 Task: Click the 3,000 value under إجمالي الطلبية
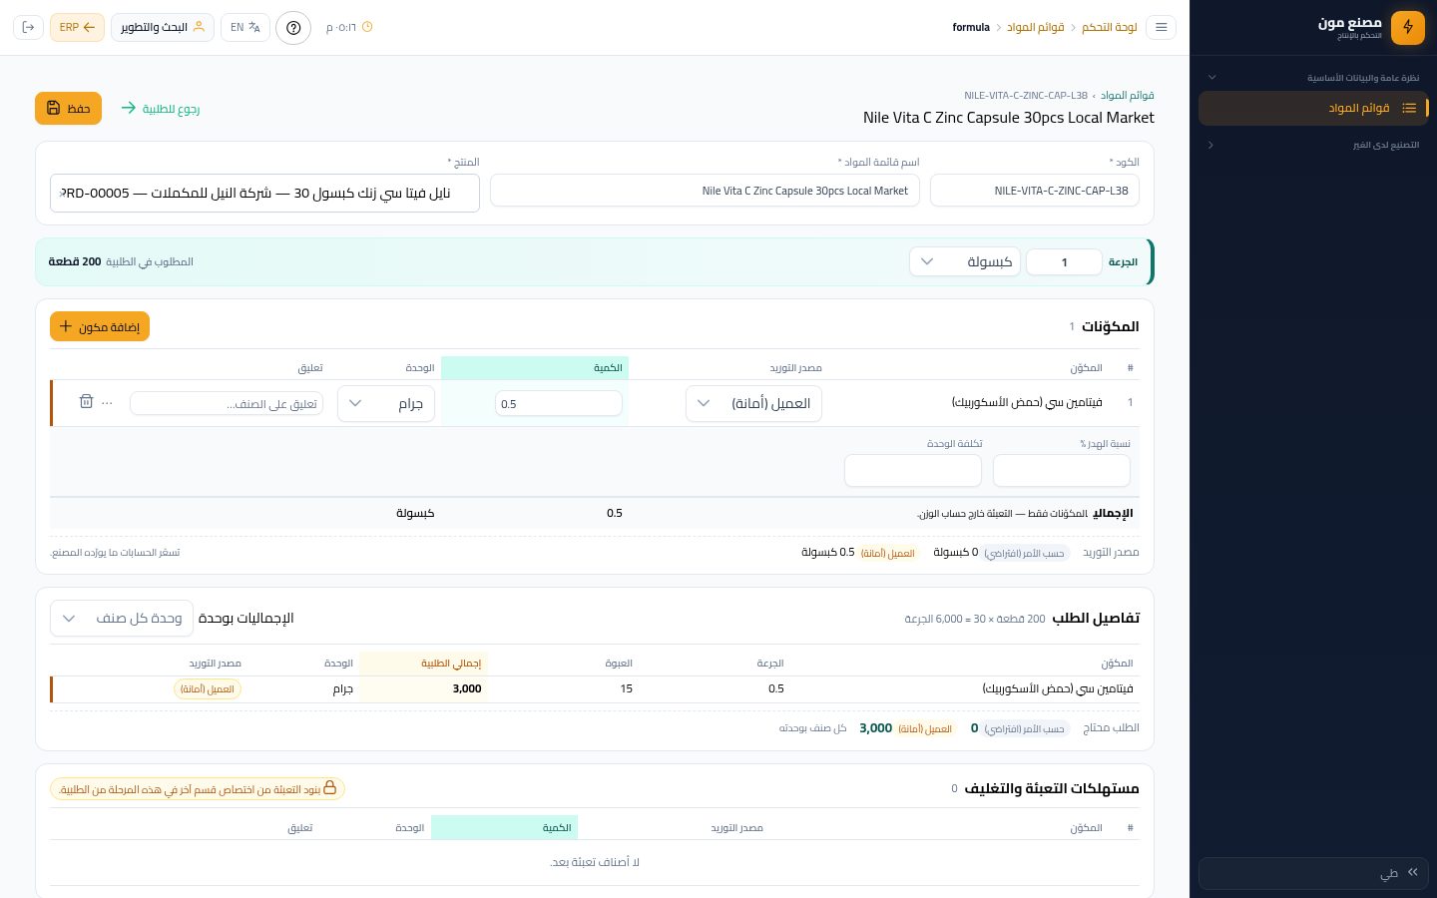[x=467, y=688]
